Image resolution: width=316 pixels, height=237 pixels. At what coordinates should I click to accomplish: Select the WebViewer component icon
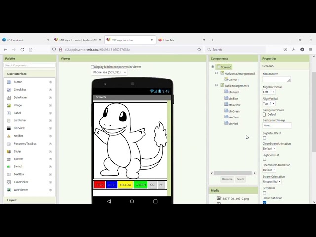pos(9,190)
